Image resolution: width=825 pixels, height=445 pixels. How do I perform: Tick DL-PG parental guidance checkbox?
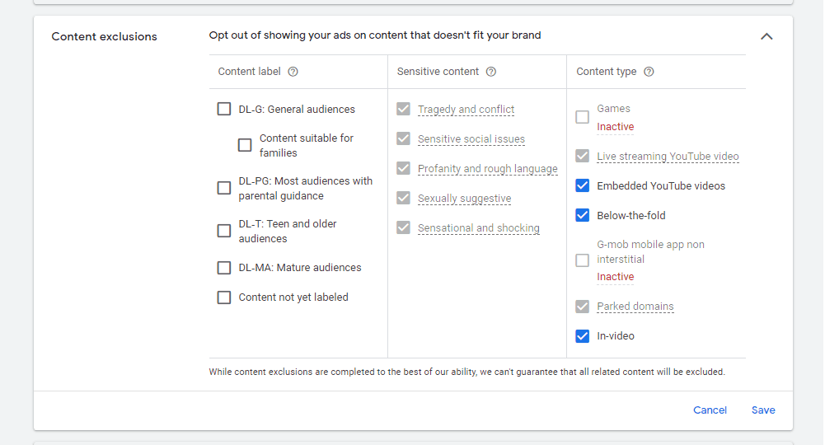(x=224, y=188)
